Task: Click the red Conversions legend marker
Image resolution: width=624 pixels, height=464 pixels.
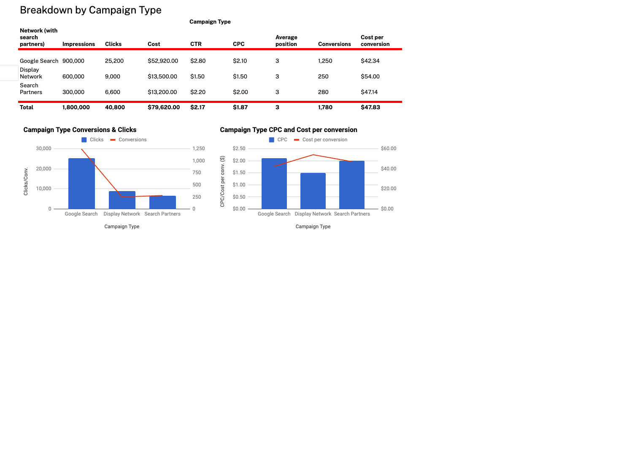Action: [x=113, y=140]
